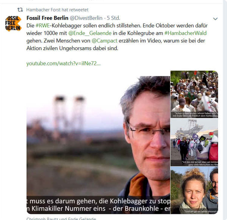Viewport: 227px width, 220px height.
Task: Open the #HambacherWald hashtag
Action: 185,33
